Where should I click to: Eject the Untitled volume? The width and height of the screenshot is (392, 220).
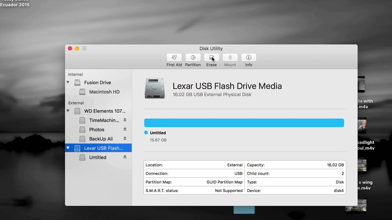[x=125, y=157]
